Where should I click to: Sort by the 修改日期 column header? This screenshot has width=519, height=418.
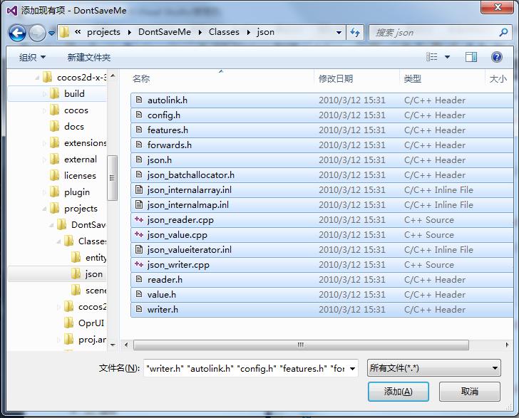coord(335,79)
